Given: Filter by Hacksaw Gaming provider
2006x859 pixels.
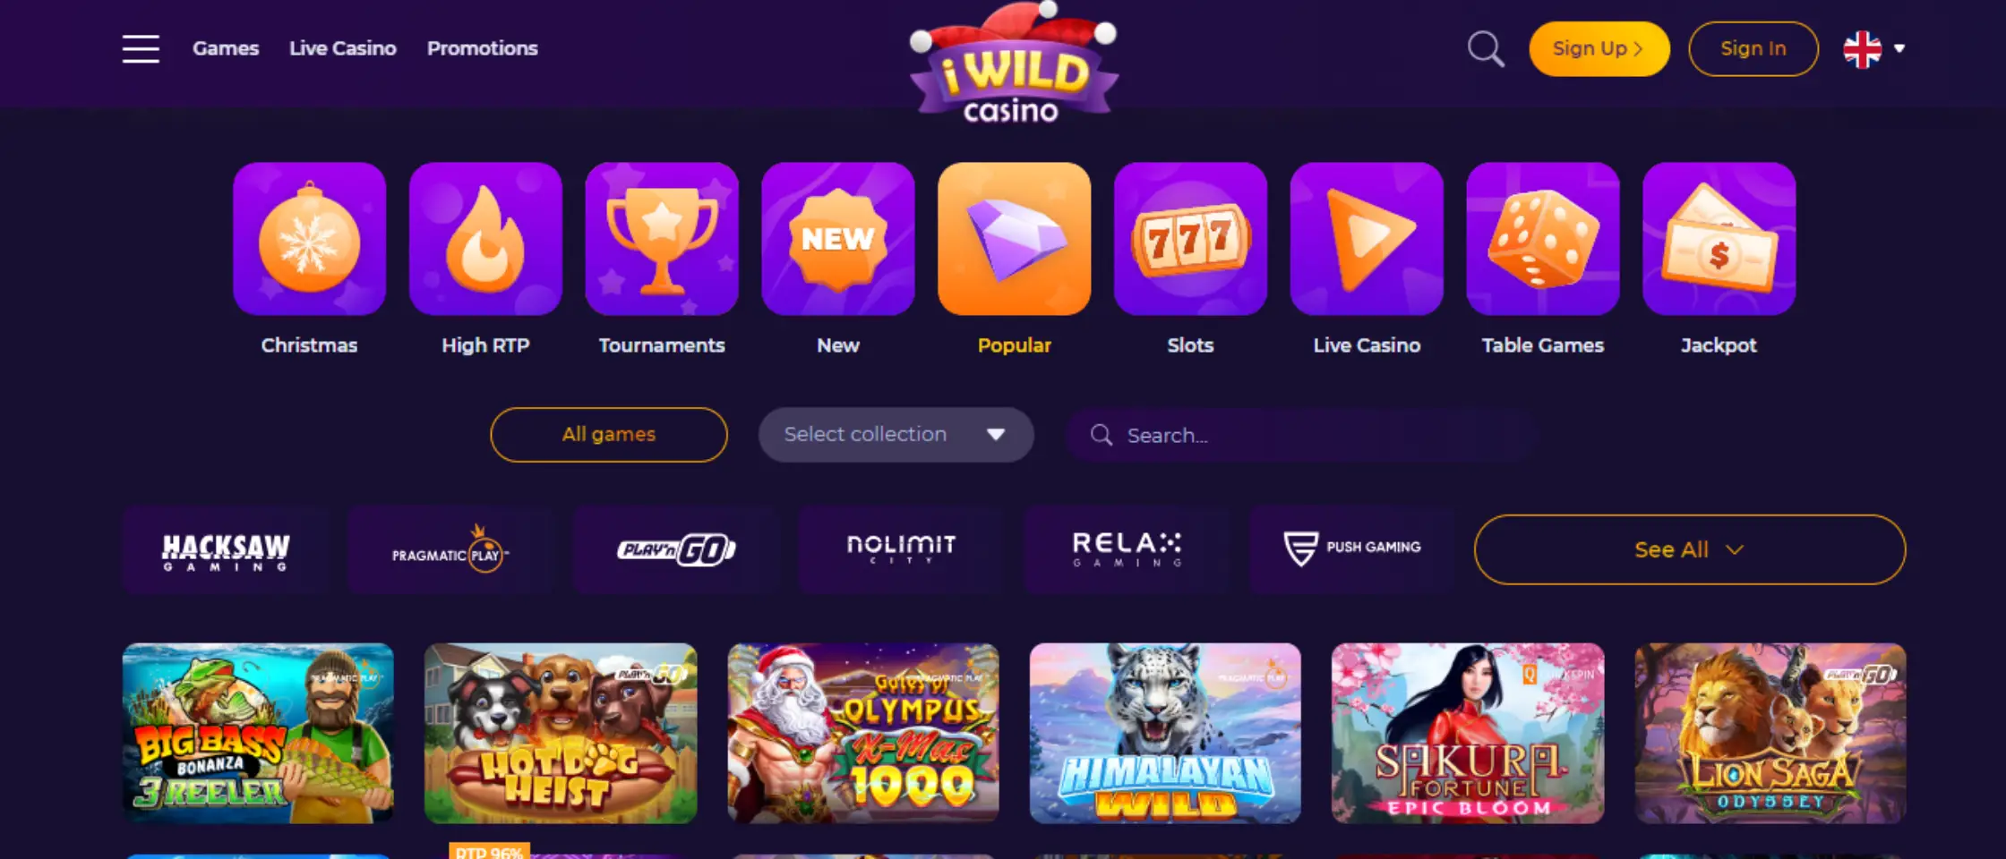Looking at the screenshot, I should pos(226,549).
